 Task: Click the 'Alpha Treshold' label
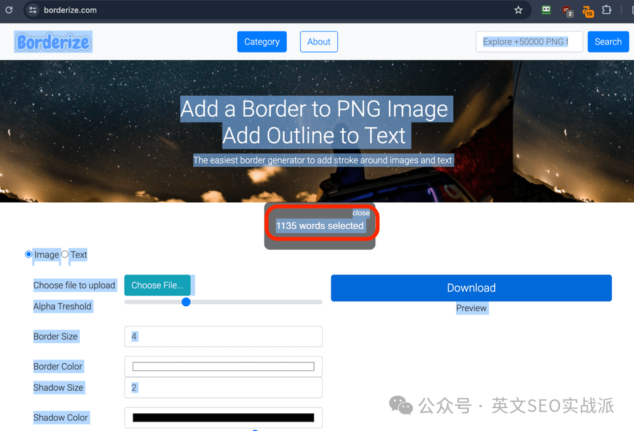coord(62,307)
